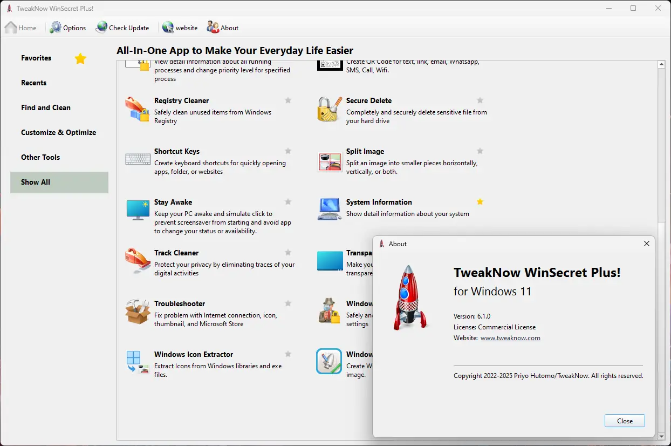Click the Stay Awake title
671x446 pixels.
[x=173, y=202]
